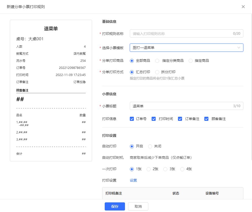Choose 拆分打印 print mode
This screenshot has height=212, width=252.
[157, 72]
